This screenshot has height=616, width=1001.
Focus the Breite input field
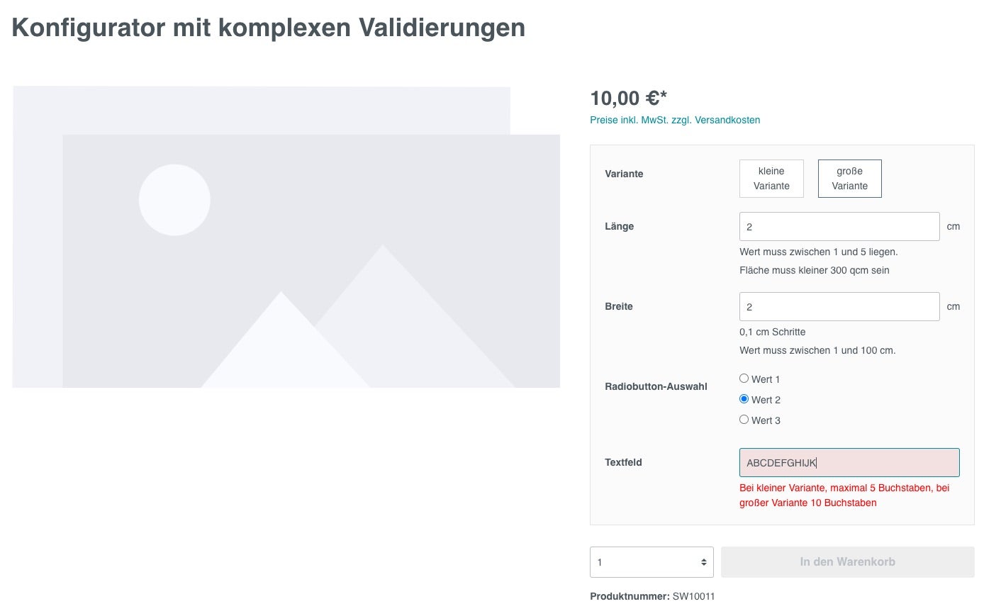coord(839,307)
